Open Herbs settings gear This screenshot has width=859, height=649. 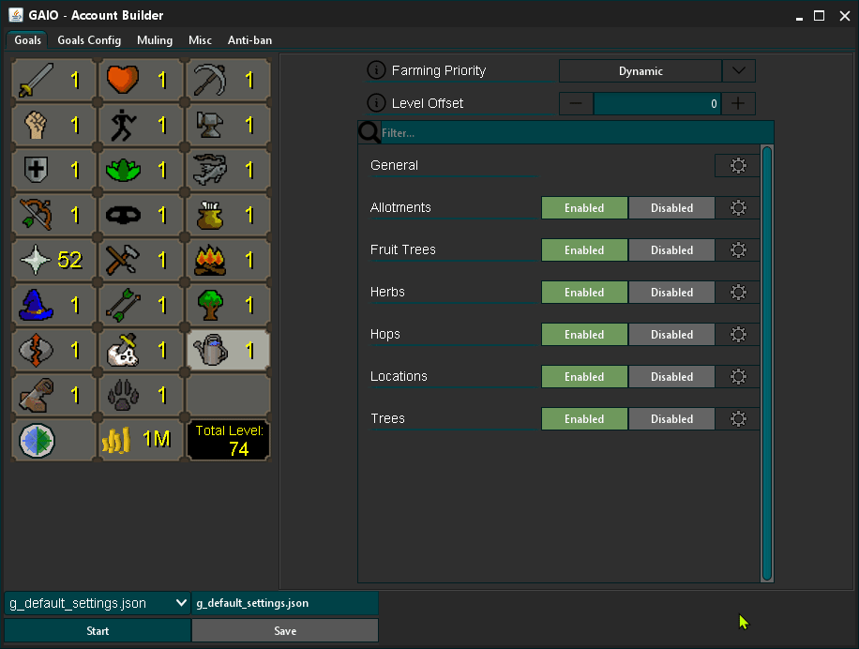click(738, 292)
